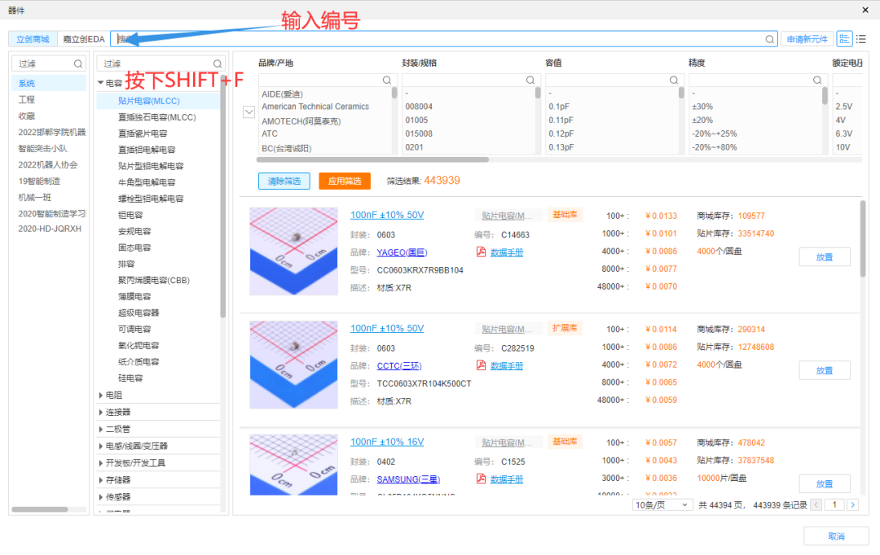Click results list vertical scrollbar

[x=863, y=238]
